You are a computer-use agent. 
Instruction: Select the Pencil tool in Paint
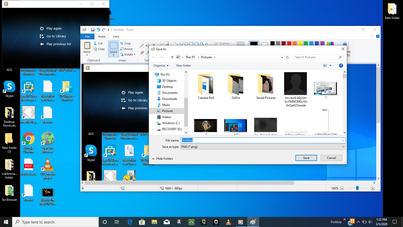[142, 46]
